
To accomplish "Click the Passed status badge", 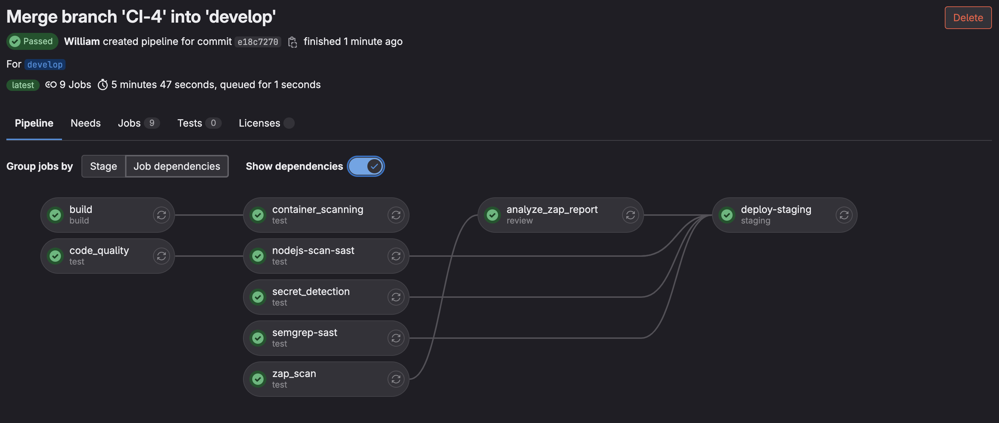I will click(x=32, y=41).
